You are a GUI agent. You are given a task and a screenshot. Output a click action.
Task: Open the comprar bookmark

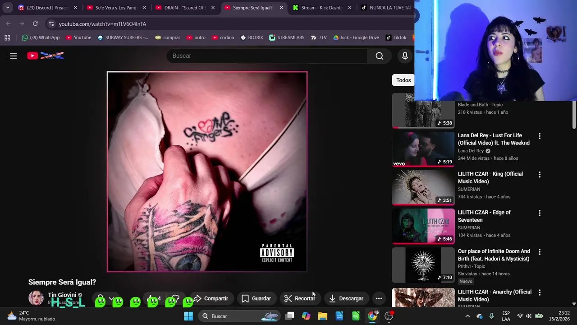[x=167, y=37]
